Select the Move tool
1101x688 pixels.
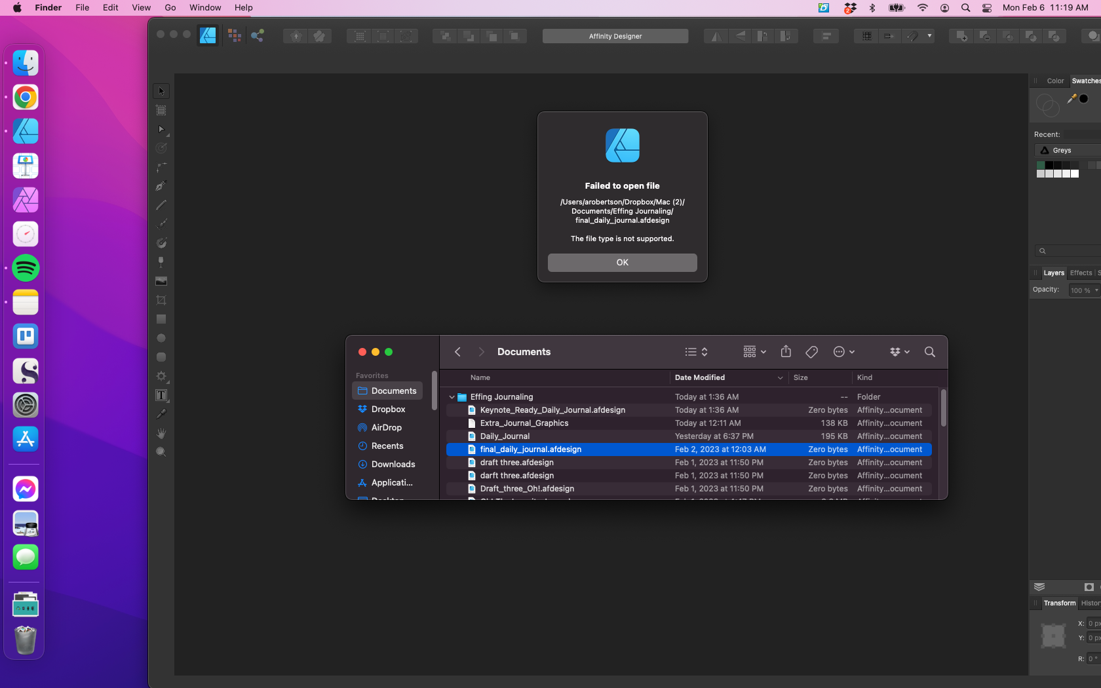[161, 91]
